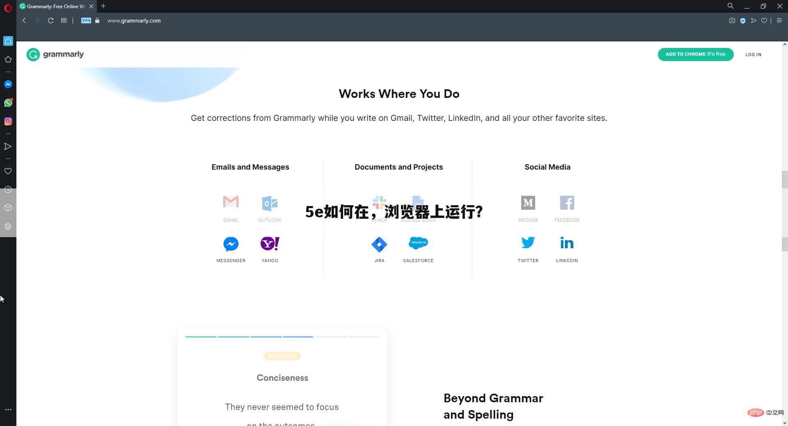The image size is (788, 426).
Task: Click the Social Media heading
Action: coord(547,167)
